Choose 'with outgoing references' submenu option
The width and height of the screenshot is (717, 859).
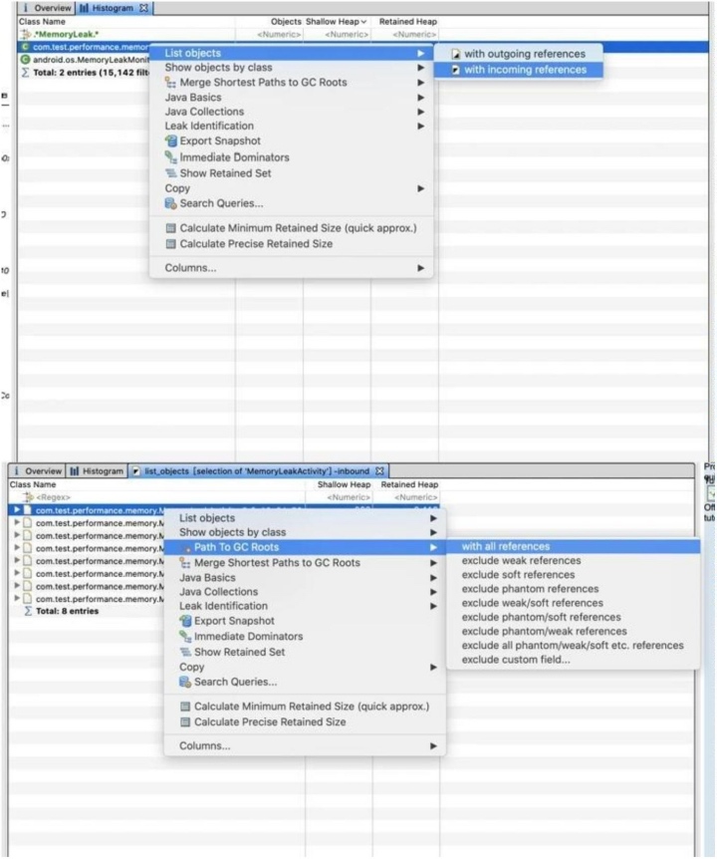(x=525, y=54)
